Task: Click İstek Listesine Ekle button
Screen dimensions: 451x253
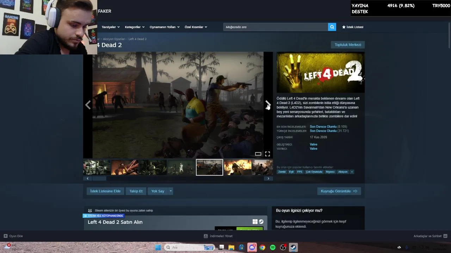Action: (x=105, y=191)
